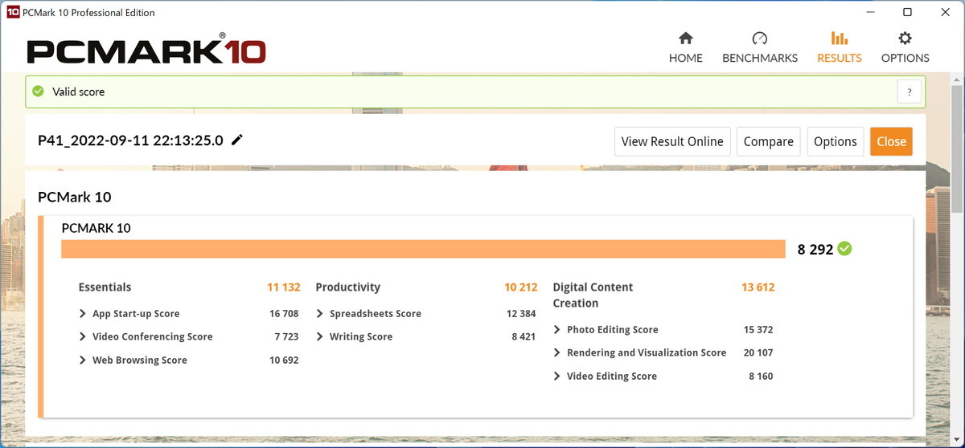Open the result Options button
Viewport: 965px width, 448px height.
pyautogui.click(x=835, y=141)
